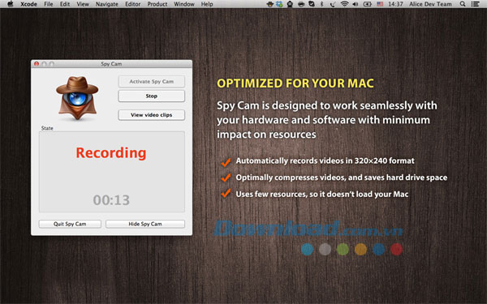Click the Spy Cam hat icon in menu bar
The image size is (487, 304).
270,4
